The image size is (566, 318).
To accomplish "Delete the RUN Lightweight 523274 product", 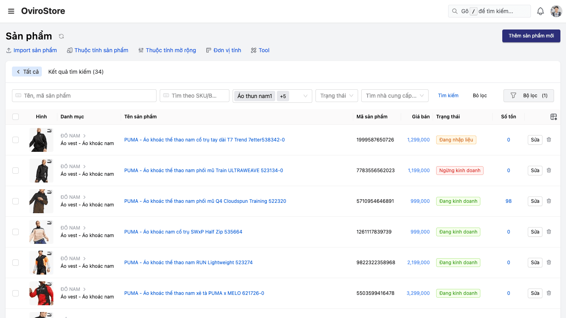I will coord(549,263).
